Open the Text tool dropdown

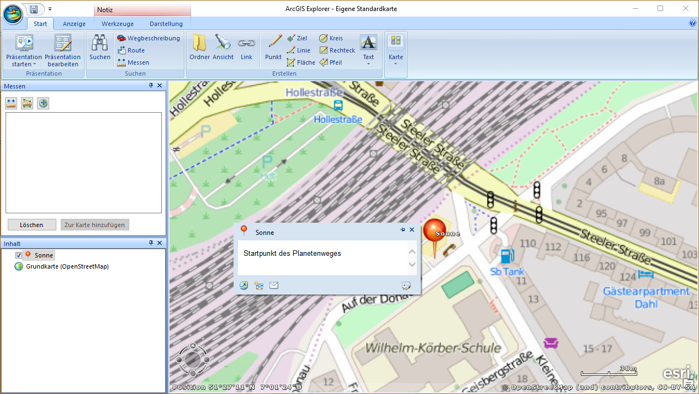(368, 64)
